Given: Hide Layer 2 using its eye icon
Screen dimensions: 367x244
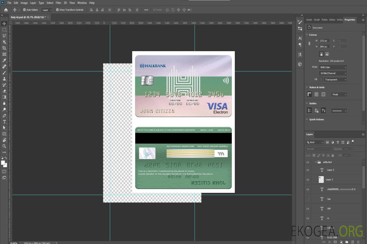Looking at the screenshot, I should coord(308,170).
